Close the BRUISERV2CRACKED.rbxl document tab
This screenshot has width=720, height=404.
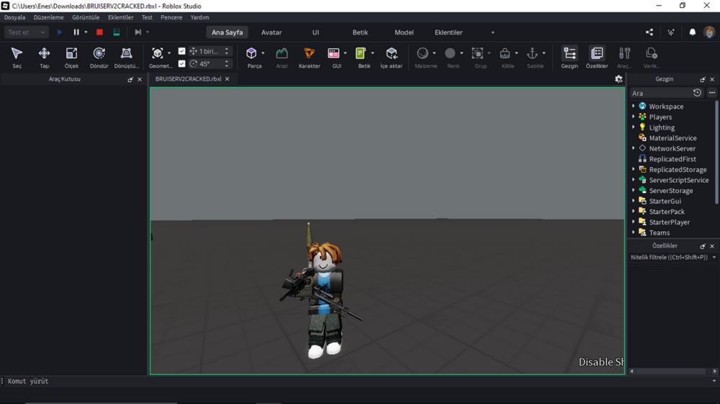tap(227, 79)
